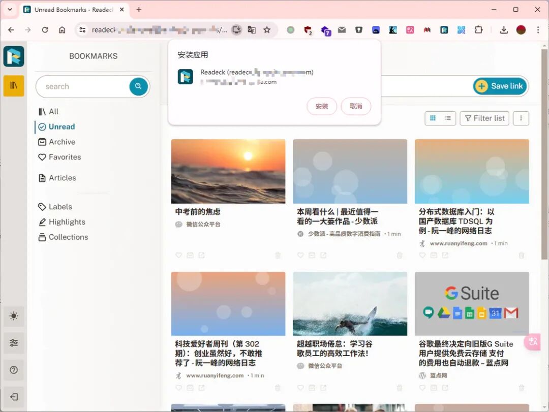The width and height of the screenshot is (549, 412).
Task: Open Collections in the sidebar
Action: pos(63,237)
